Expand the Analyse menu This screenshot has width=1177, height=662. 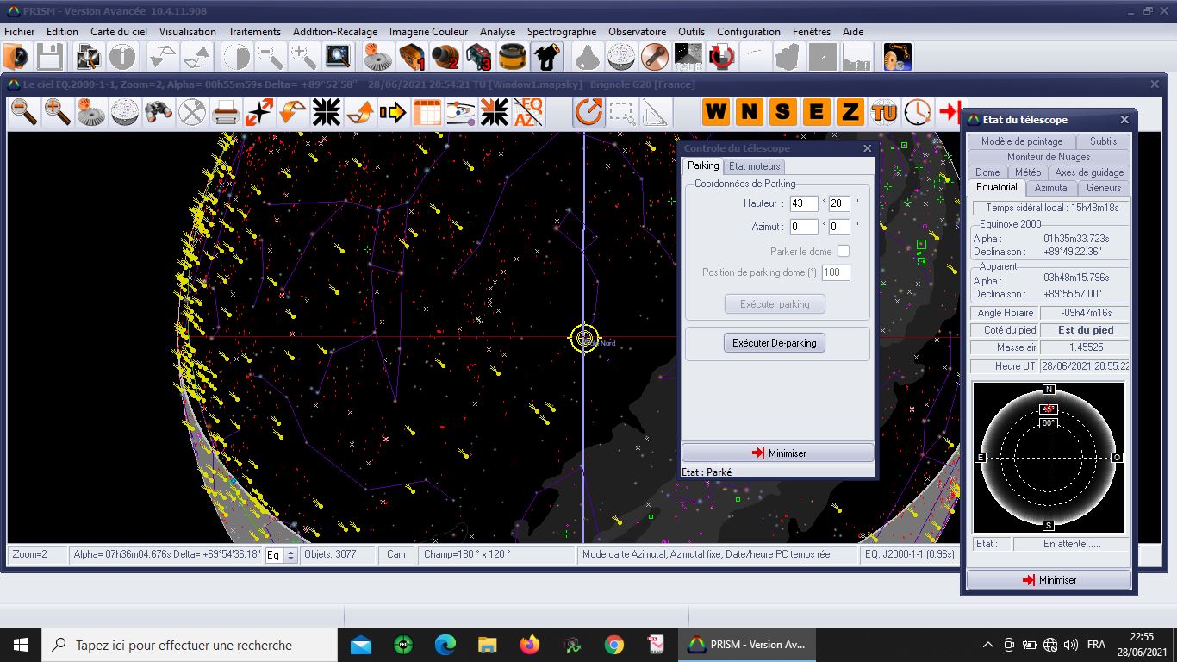click(497, 32)
